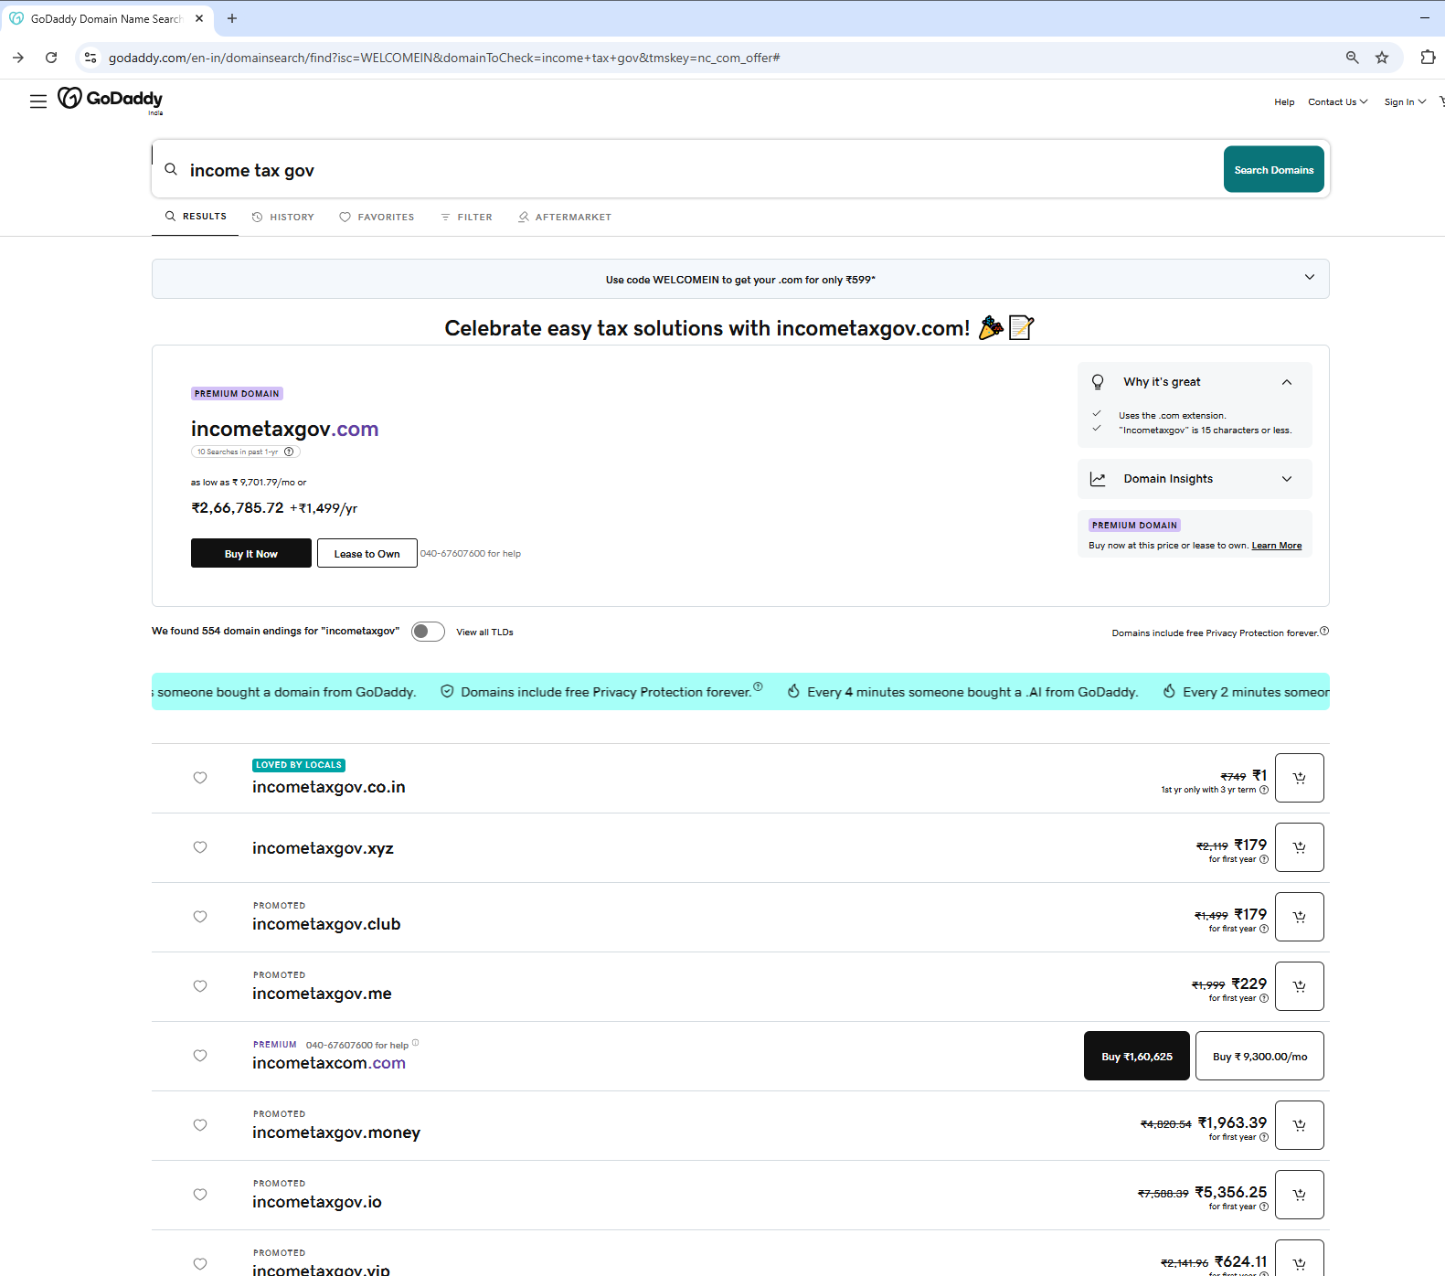This screenshot has width=1445, height=1276.
Task: Open the Sign In dropdown
Action: point(1405,102)
